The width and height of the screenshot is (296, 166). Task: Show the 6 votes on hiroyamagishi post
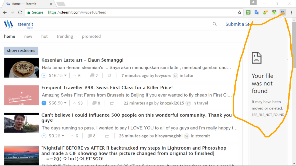[x=74, y=136]
